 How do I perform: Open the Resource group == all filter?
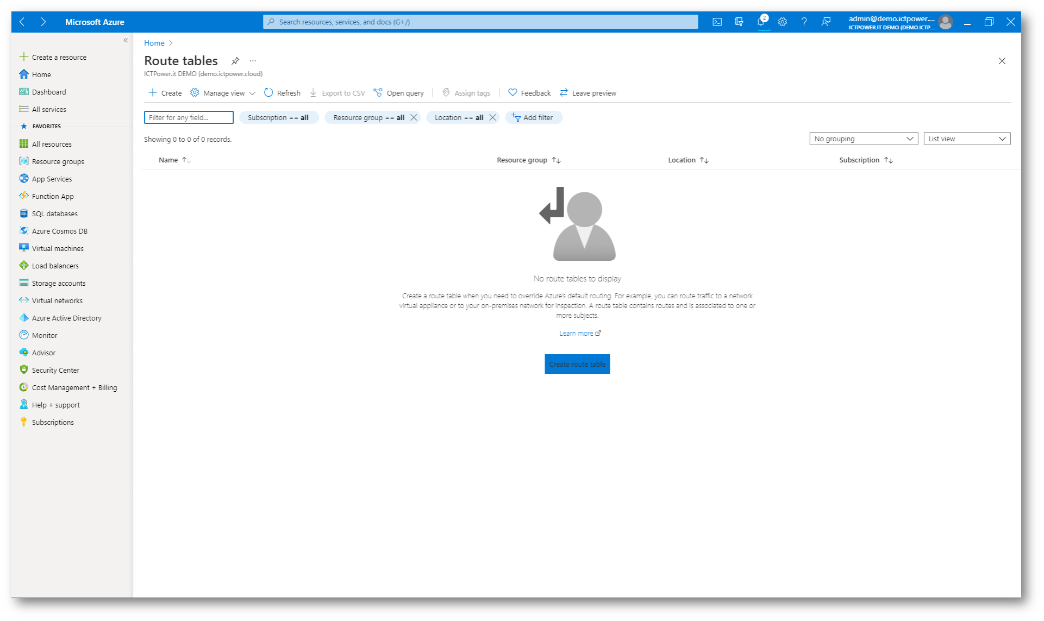click(368, 117)
